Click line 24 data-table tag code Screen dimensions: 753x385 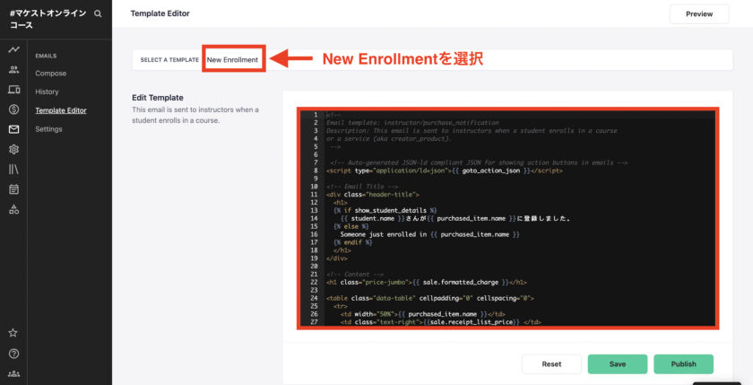tap(429, 299)
